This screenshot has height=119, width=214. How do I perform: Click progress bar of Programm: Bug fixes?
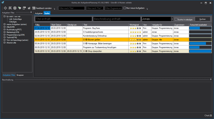point(200,28)
